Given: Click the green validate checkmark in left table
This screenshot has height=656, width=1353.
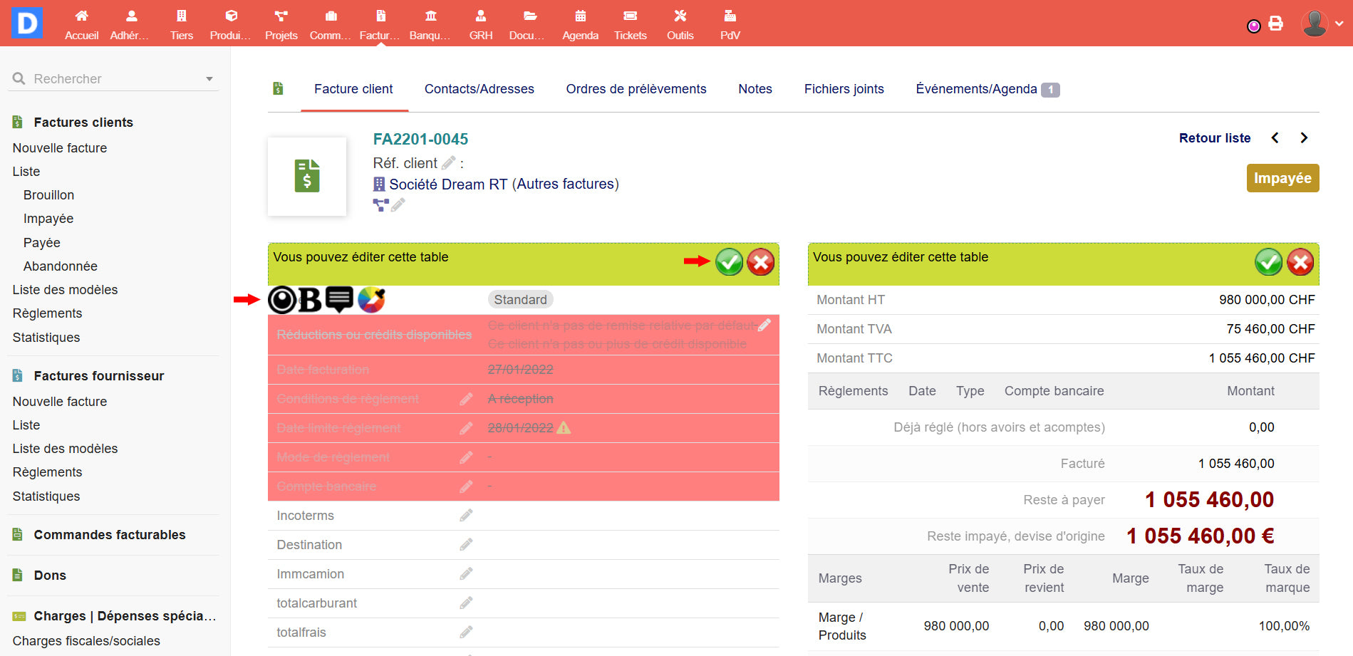Looking at the screenshot, I should (729, 262).
